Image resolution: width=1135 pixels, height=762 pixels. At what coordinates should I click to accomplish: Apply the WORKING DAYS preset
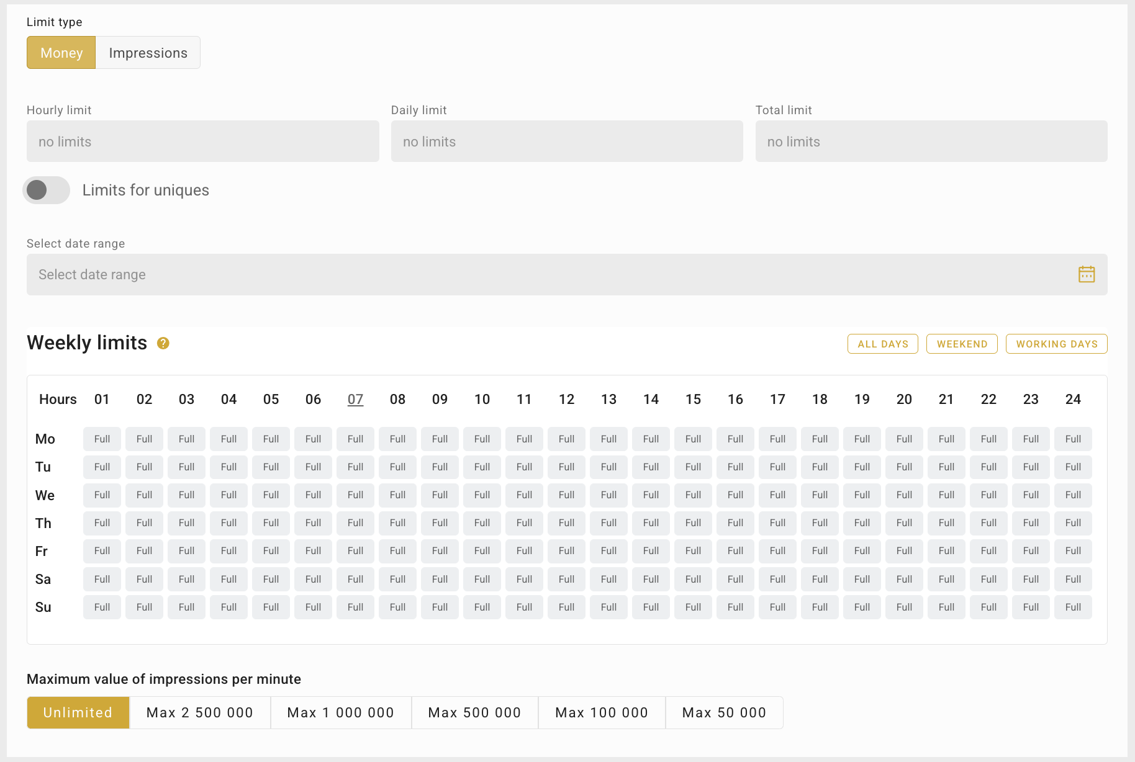[x=1056, y=344]
